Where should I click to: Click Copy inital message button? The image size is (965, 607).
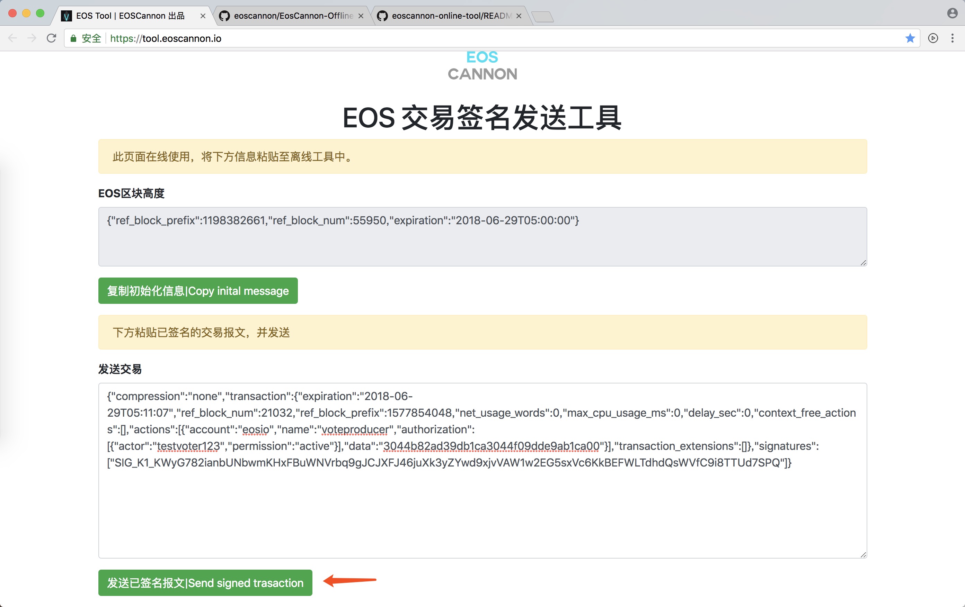pyautogui.click(x=198, y=291)
